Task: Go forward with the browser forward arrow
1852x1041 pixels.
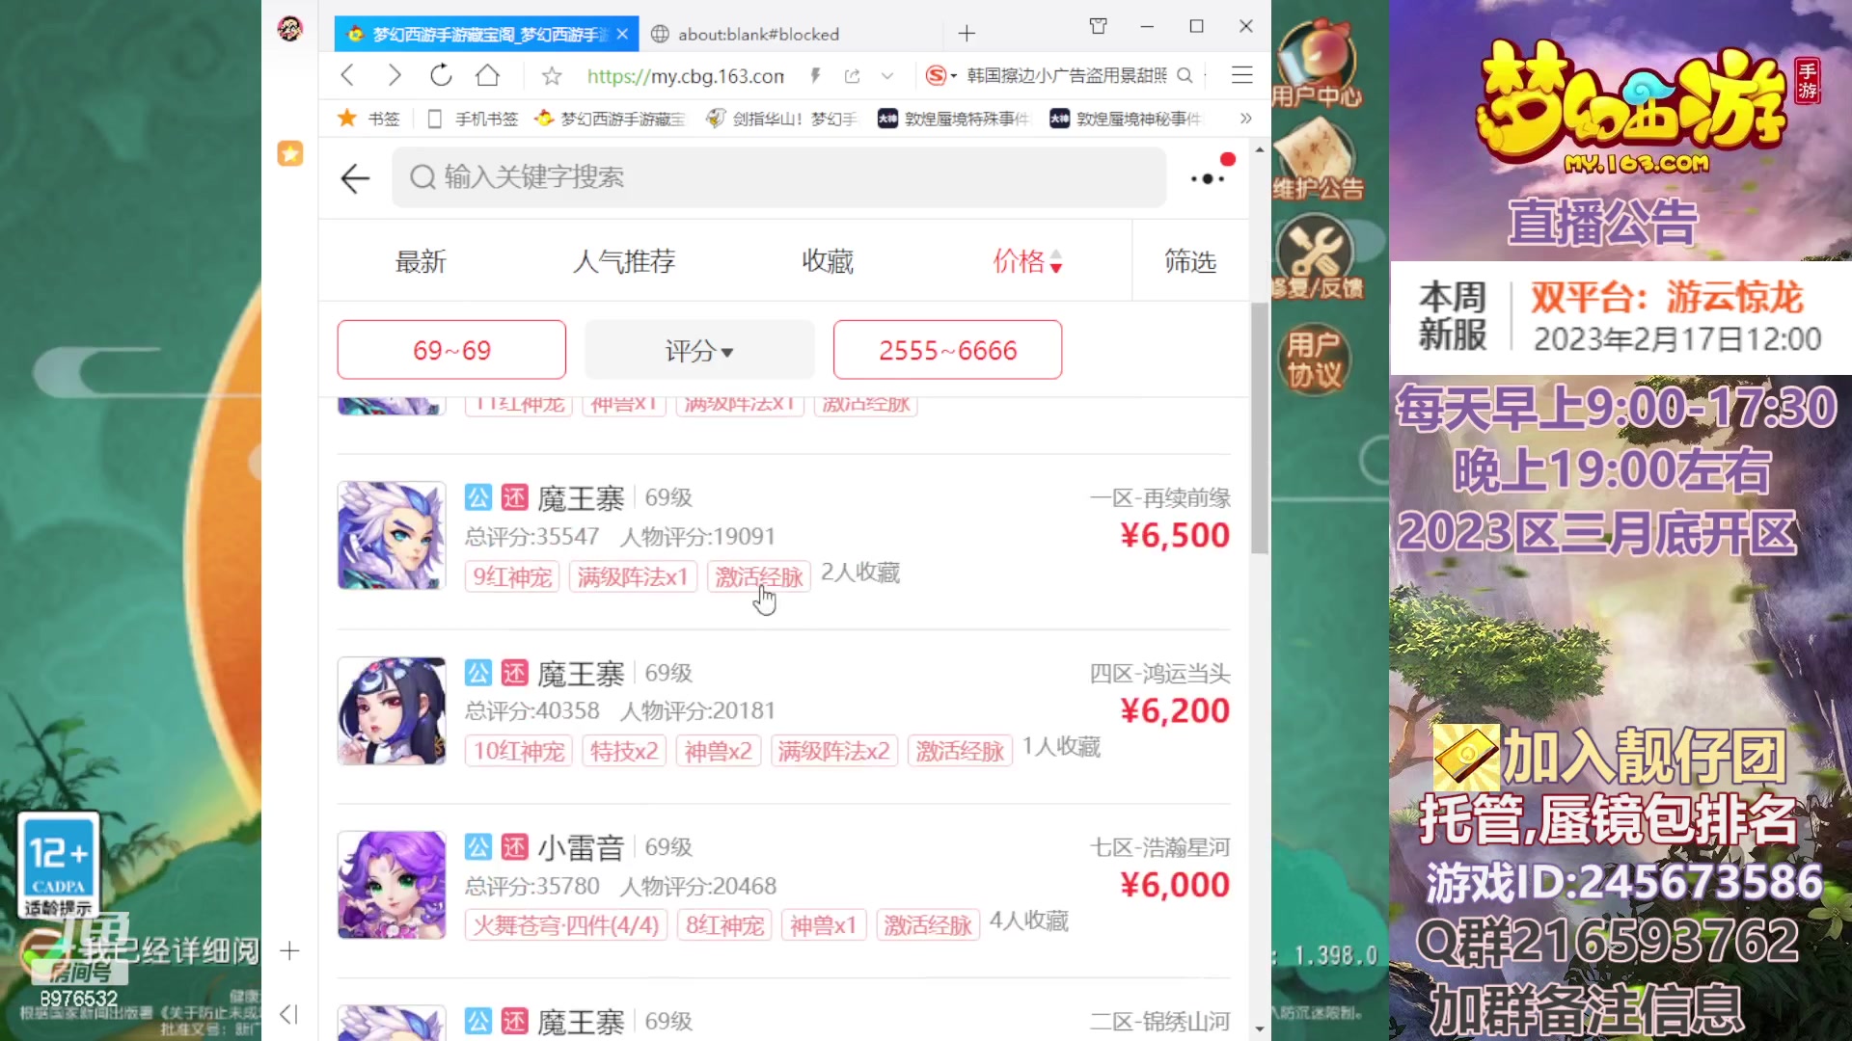Action: pyautogui.click(x=394, y=75)
